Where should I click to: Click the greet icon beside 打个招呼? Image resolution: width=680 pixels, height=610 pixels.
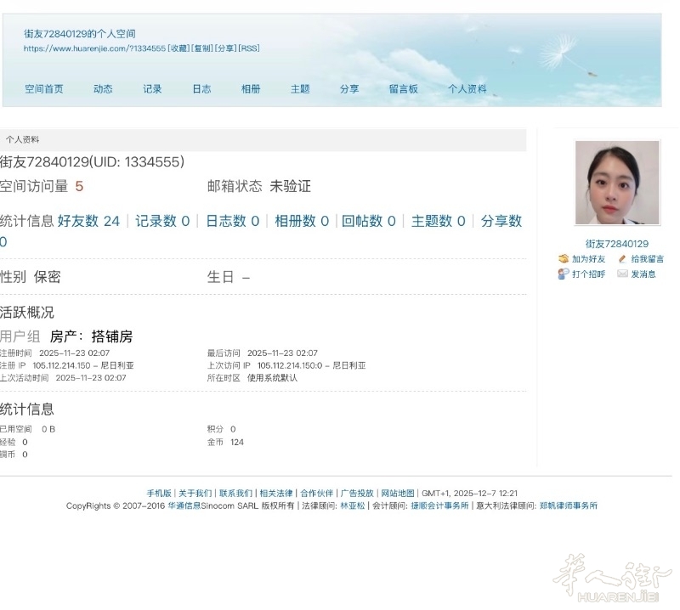(564, 274)
